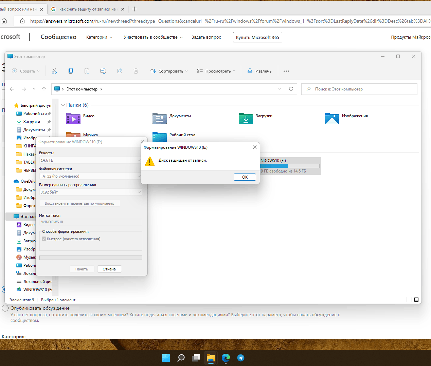Toggle the Быстрое (очистка оглавления) checkbox
Screen dimensions: 431x366
[44, 239]
